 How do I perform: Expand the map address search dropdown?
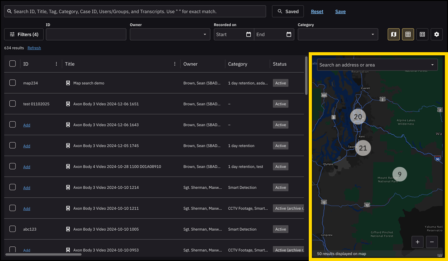coord(432,65)
